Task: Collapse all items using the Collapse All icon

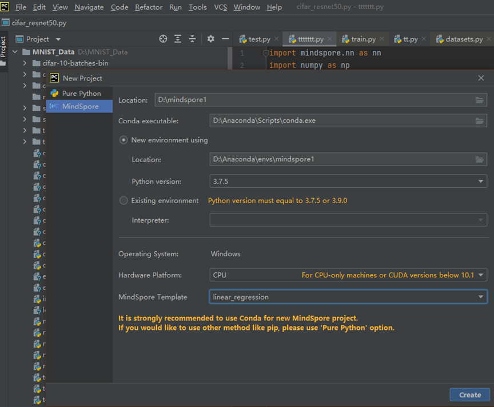Action: (193, 39)
